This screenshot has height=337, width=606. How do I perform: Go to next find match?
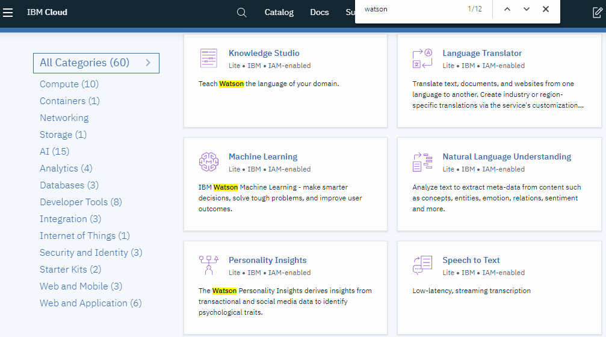click(527, 9)
